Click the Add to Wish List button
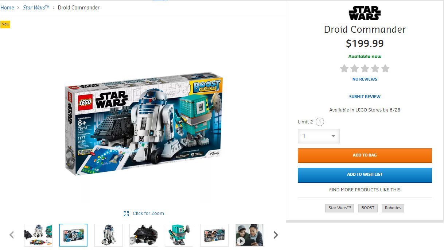 tap(365, 175)
